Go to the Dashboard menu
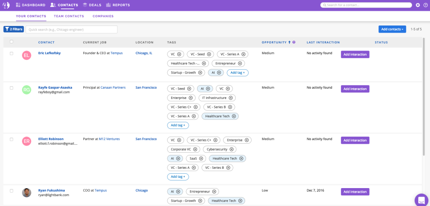The width and height of the screenshot is (430, 206). click(31, 5)
